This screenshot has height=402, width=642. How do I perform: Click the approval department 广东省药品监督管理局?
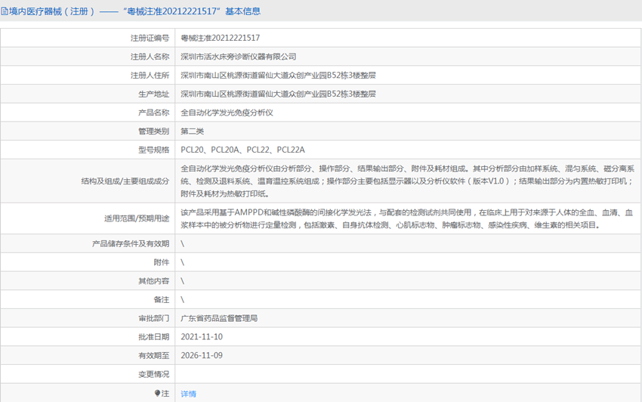point(219,318)
